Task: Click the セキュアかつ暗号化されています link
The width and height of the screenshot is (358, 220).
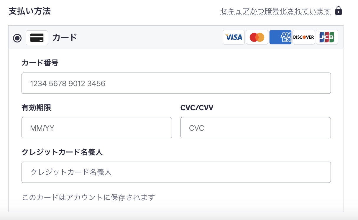Action: [x=275, y=12]
